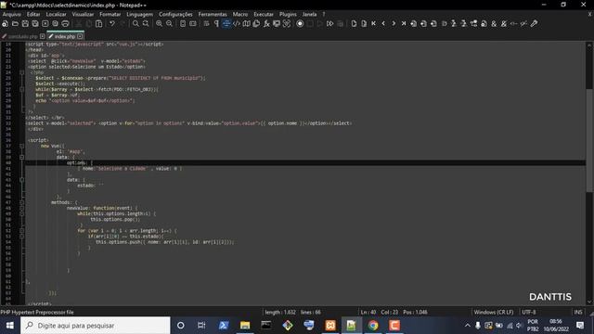The image size is (594, 334).
Task: Collapse the for loop fold at line 52
Action: coord(22,231)
